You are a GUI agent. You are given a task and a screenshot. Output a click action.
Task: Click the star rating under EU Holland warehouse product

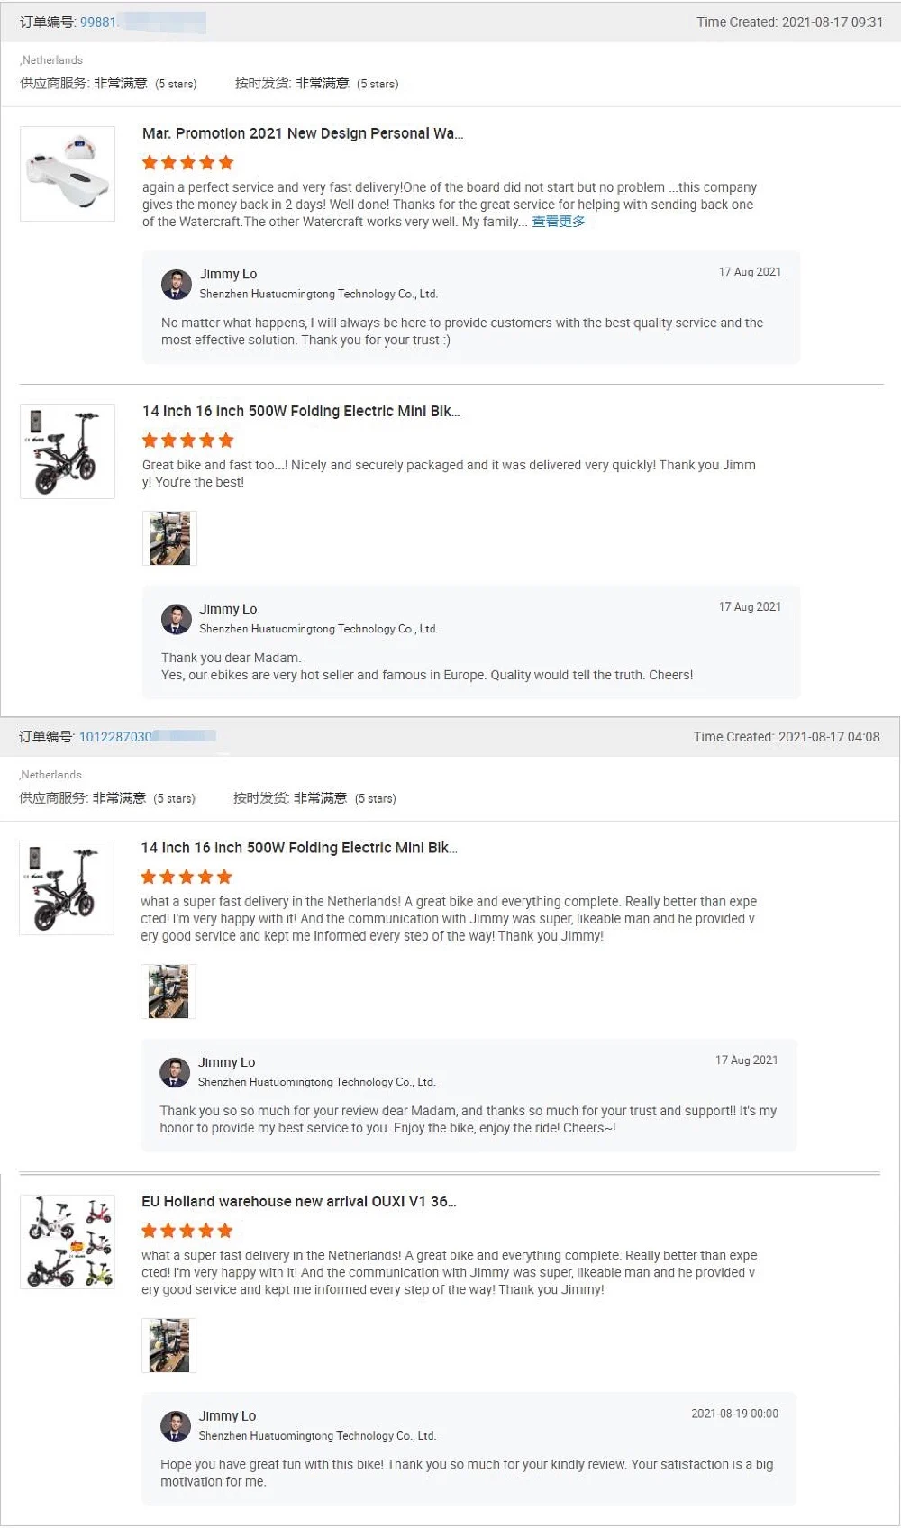click(187, 1231)
